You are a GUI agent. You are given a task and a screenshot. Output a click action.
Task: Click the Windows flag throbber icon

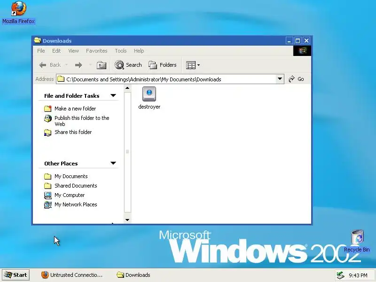302,51
